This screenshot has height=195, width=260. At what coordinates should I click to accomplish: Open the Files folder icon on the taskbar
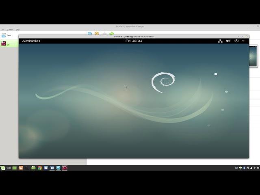point(33,168)
